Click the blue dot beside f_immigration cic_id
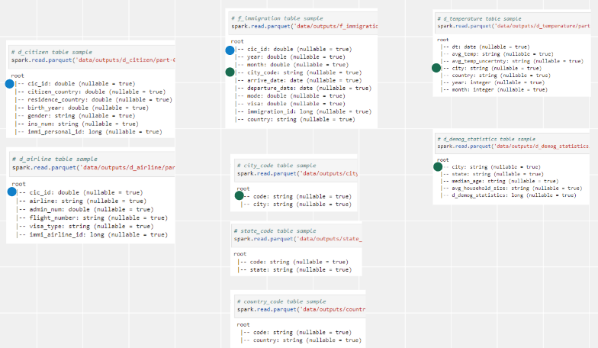 coord(230,50)
